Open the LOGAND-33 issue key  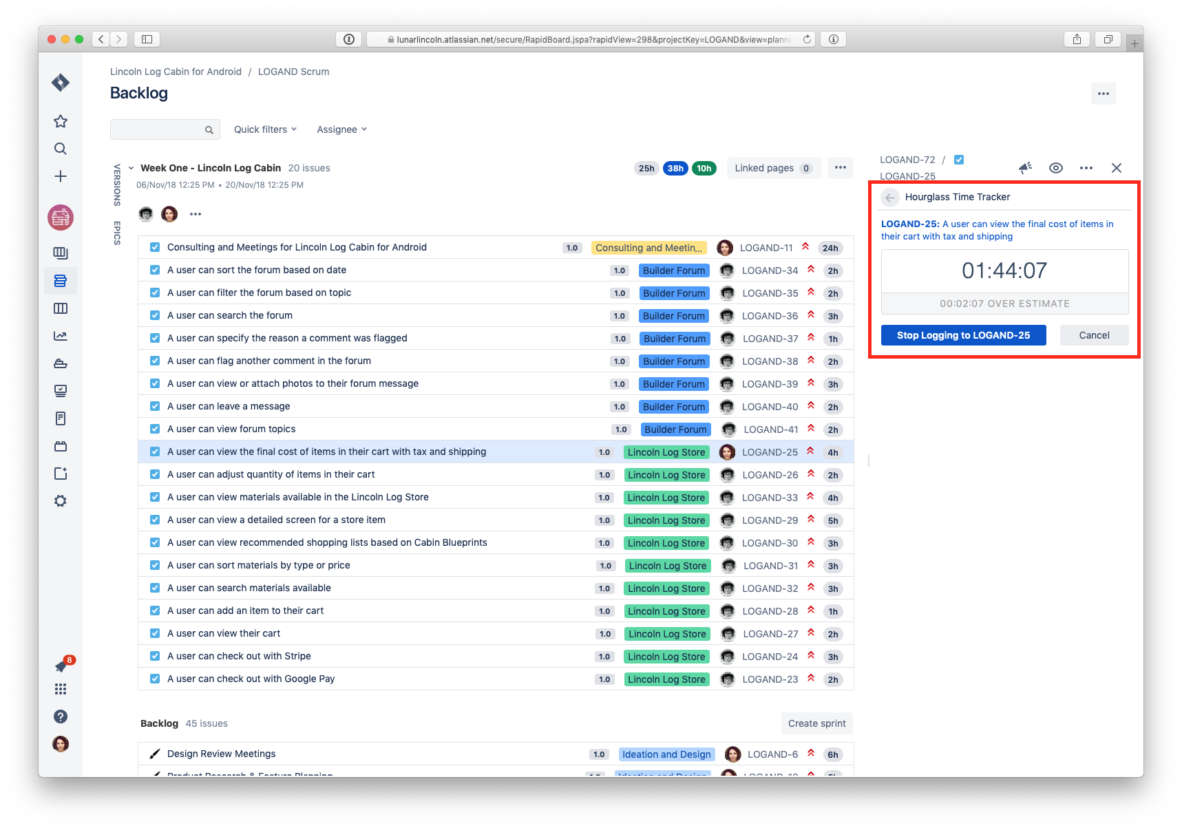[770, 498]
